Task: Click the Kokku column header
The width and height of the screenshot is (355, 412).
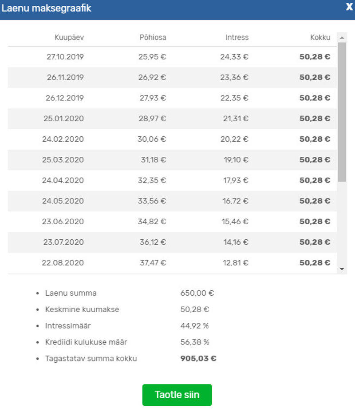Action: pyautogui.click(x=320, y=37)
